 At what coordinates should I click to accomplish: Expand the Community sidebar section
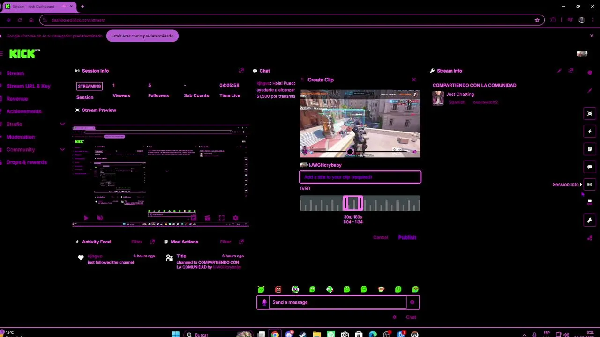tap(62, 149)
